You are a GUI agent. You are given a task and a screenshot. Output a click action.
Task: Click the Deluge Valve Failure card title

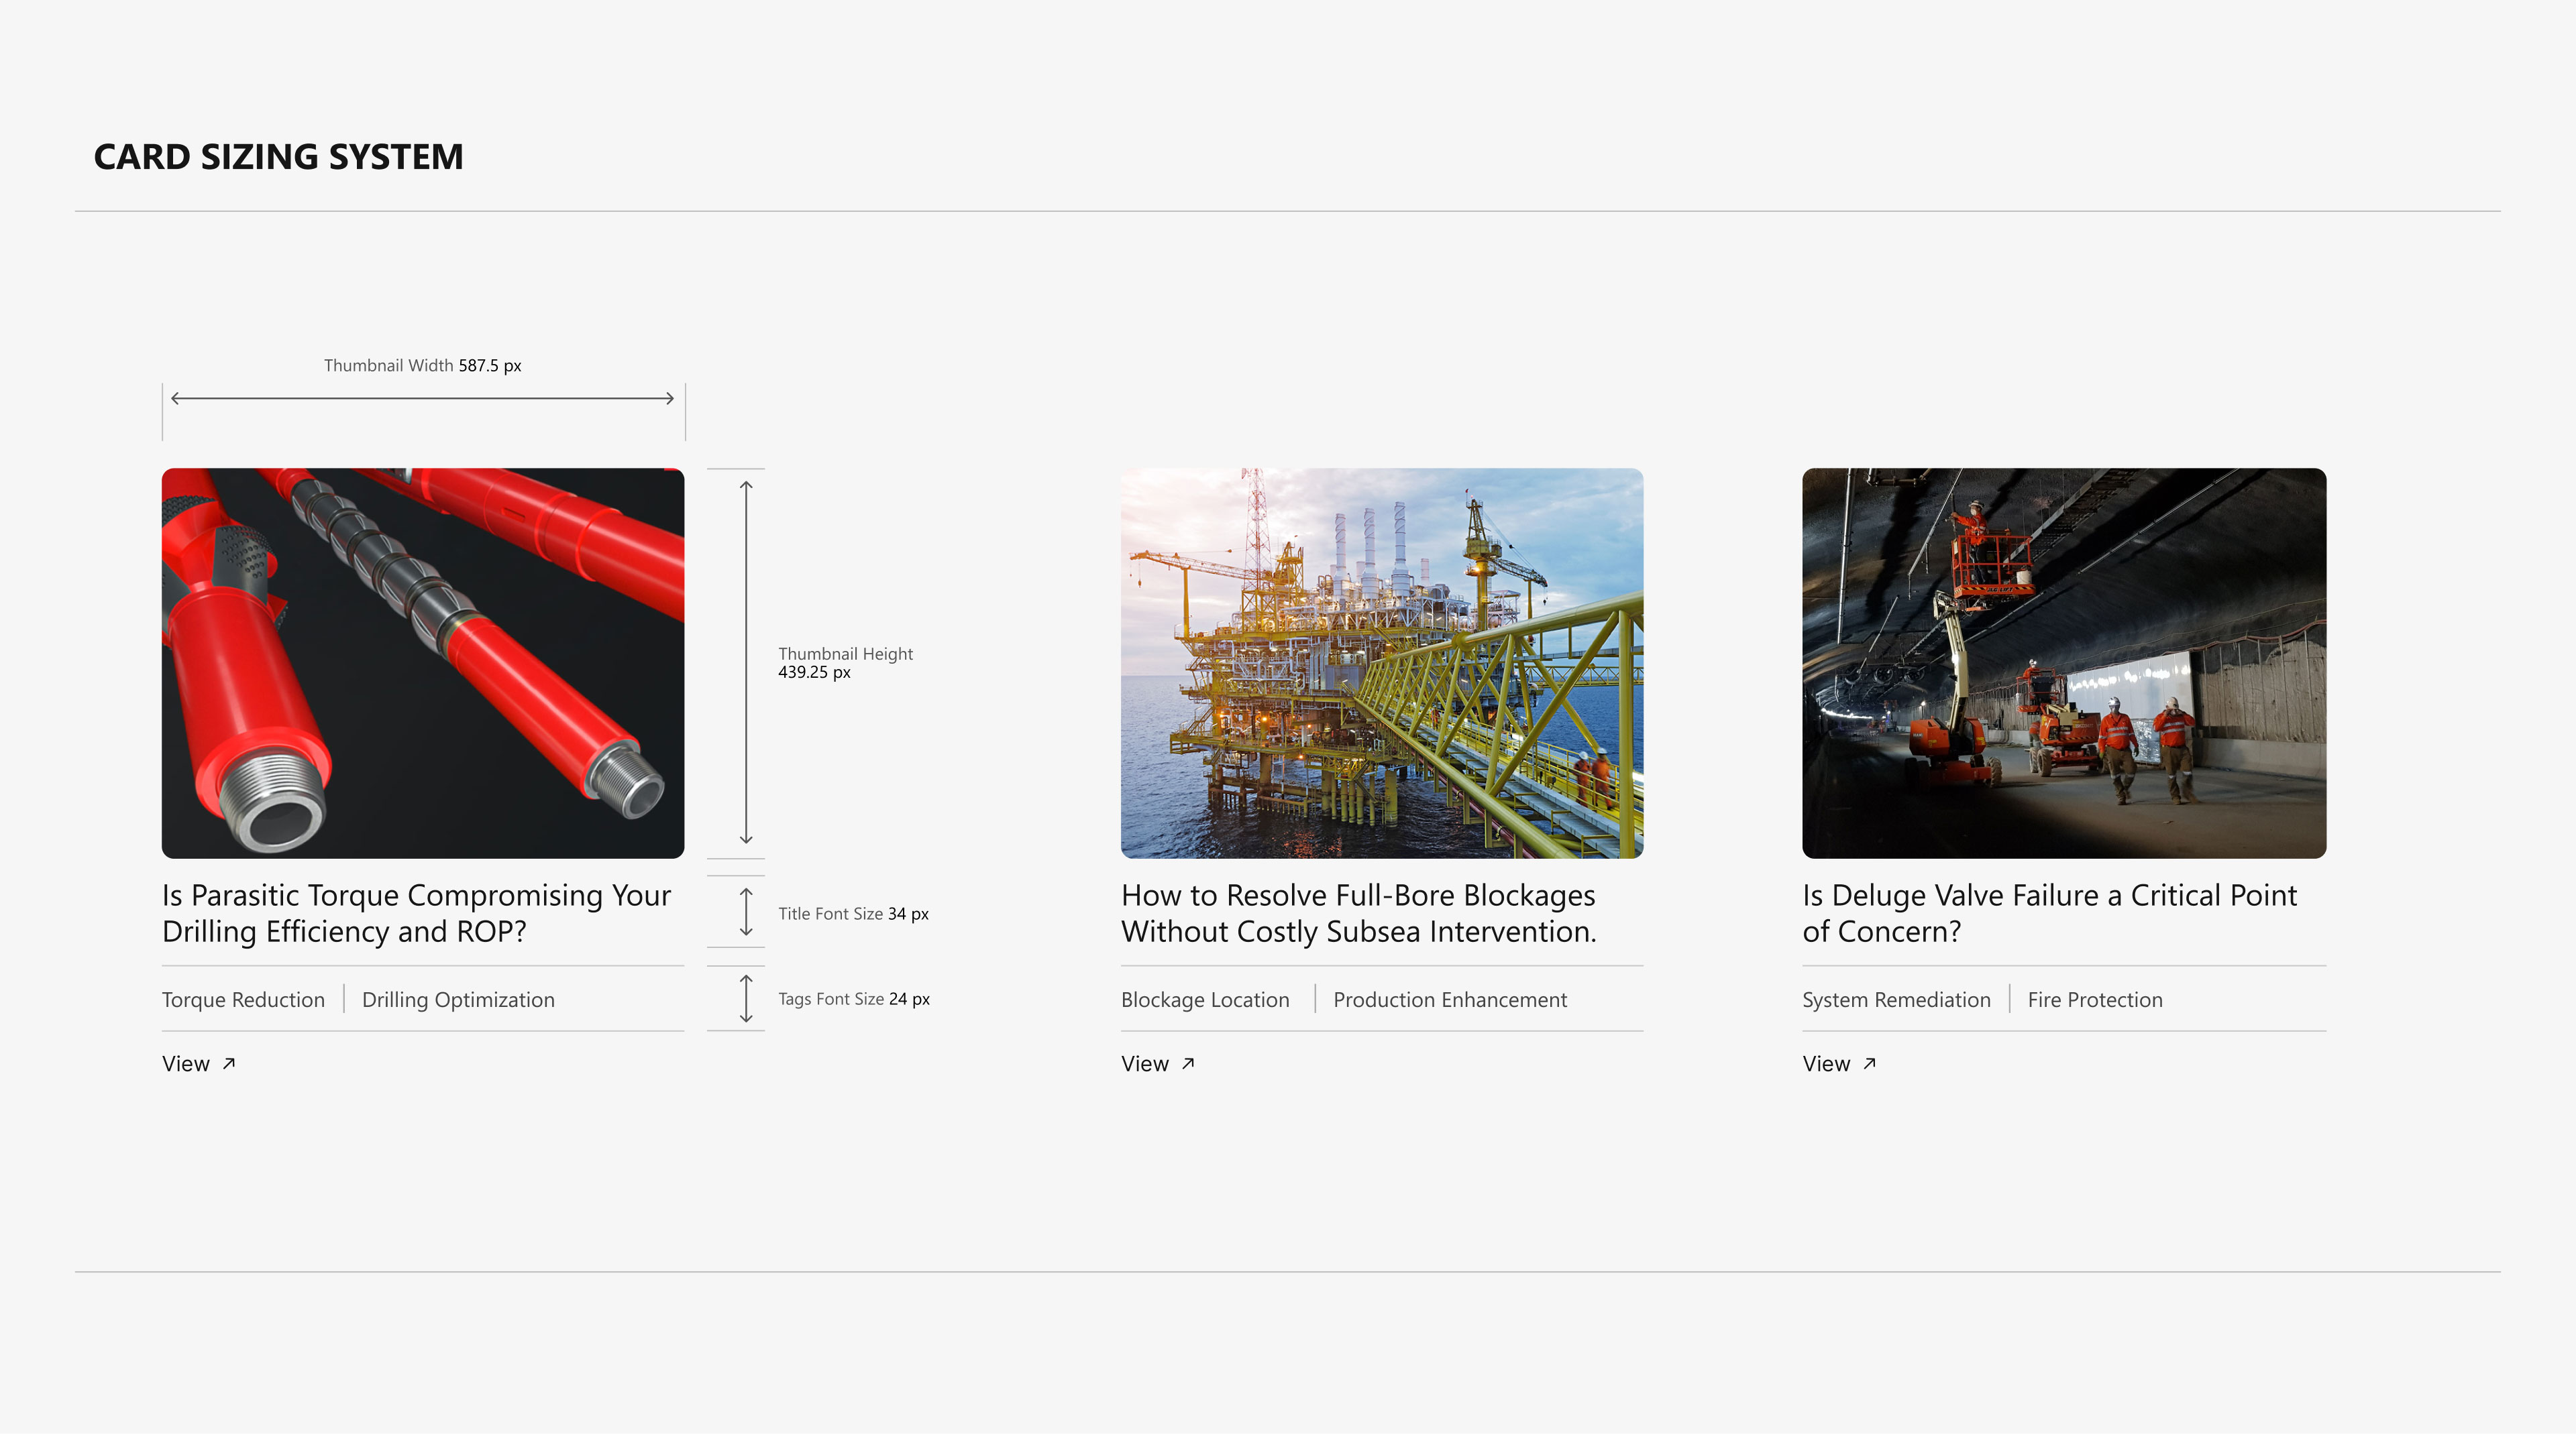click(2050, 913)
